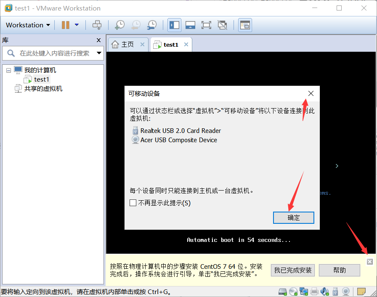This screenshot has width=377, height=297.
Task: Check 不再显示此提示 checkbox
Action: pyautogui.click(x=133, y=203)
